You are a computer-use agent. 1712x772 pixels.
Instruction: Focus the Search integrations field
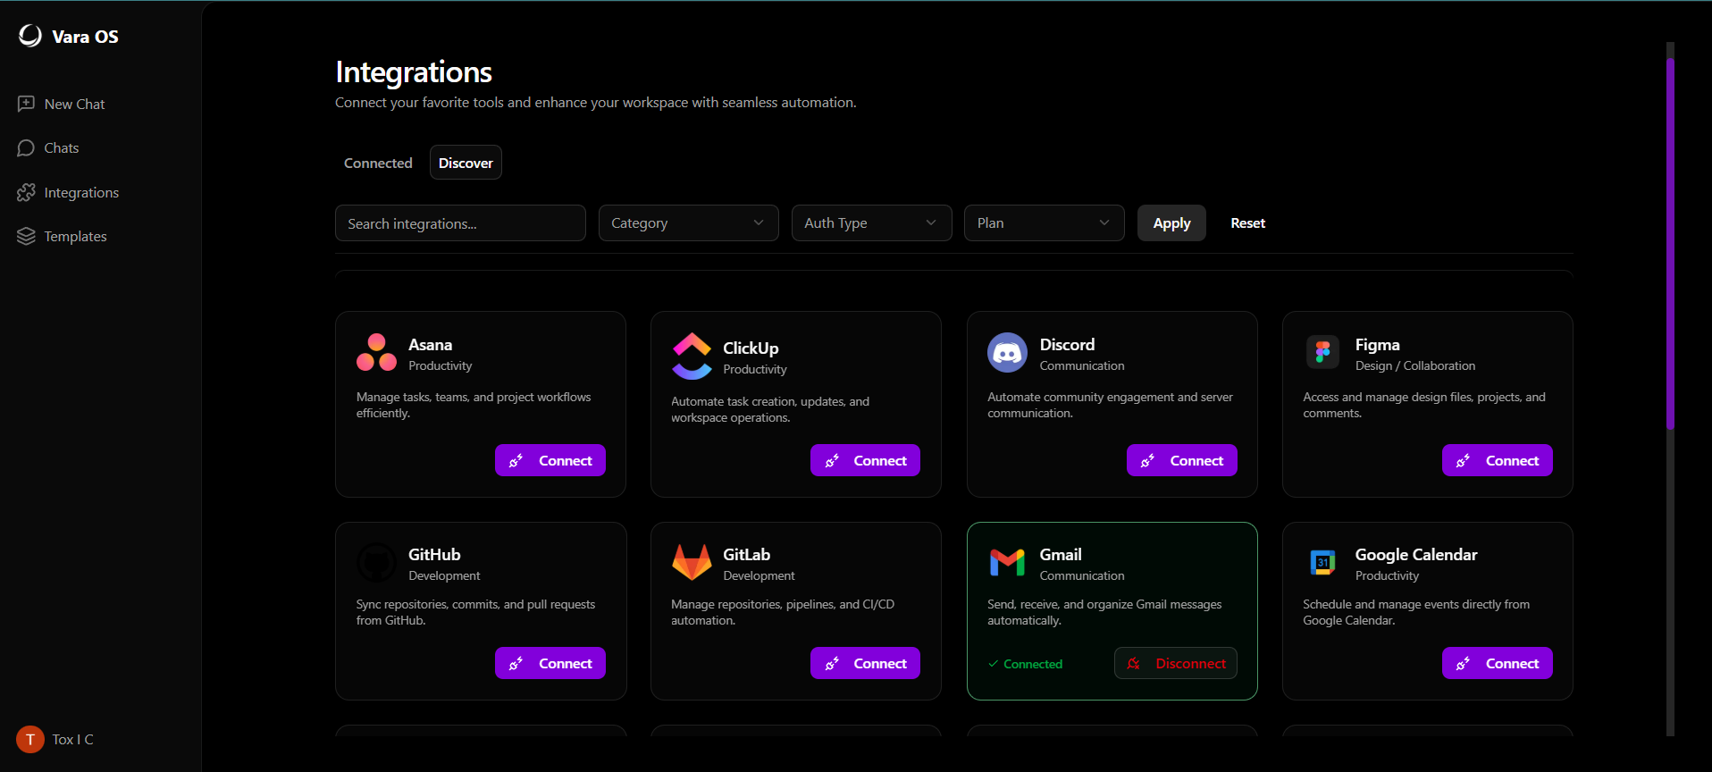tap(460, 223)
